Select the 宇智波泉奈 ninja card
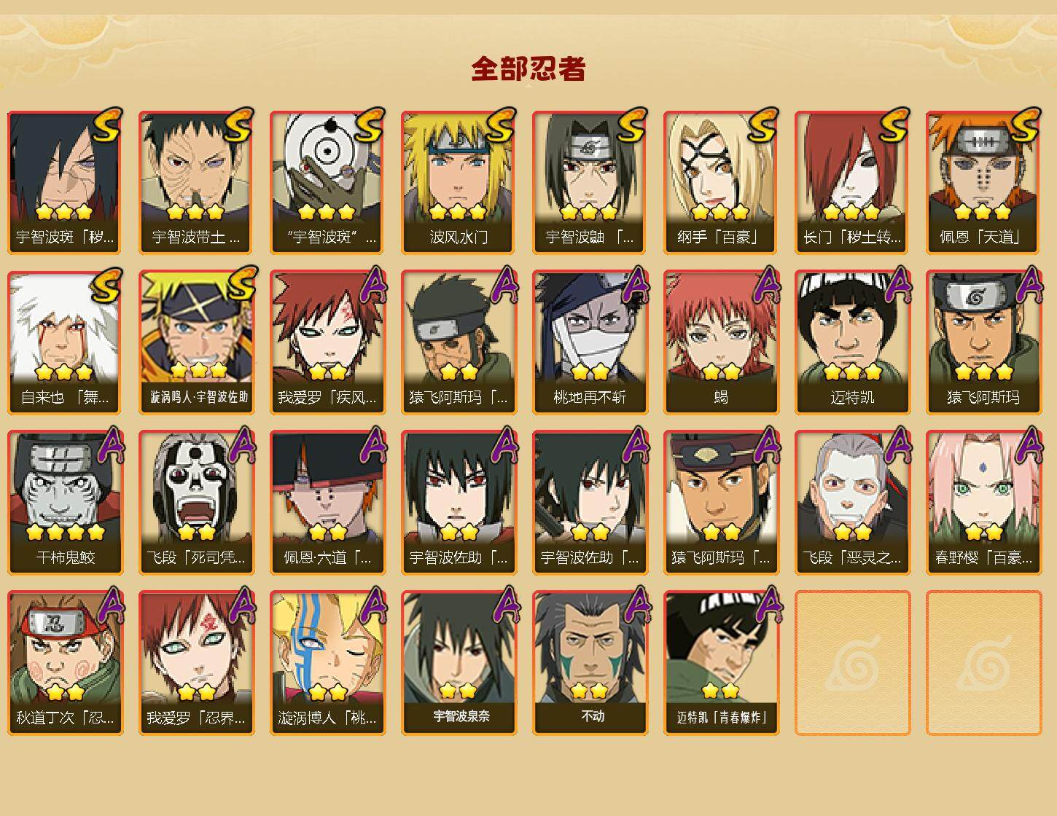 459,663
